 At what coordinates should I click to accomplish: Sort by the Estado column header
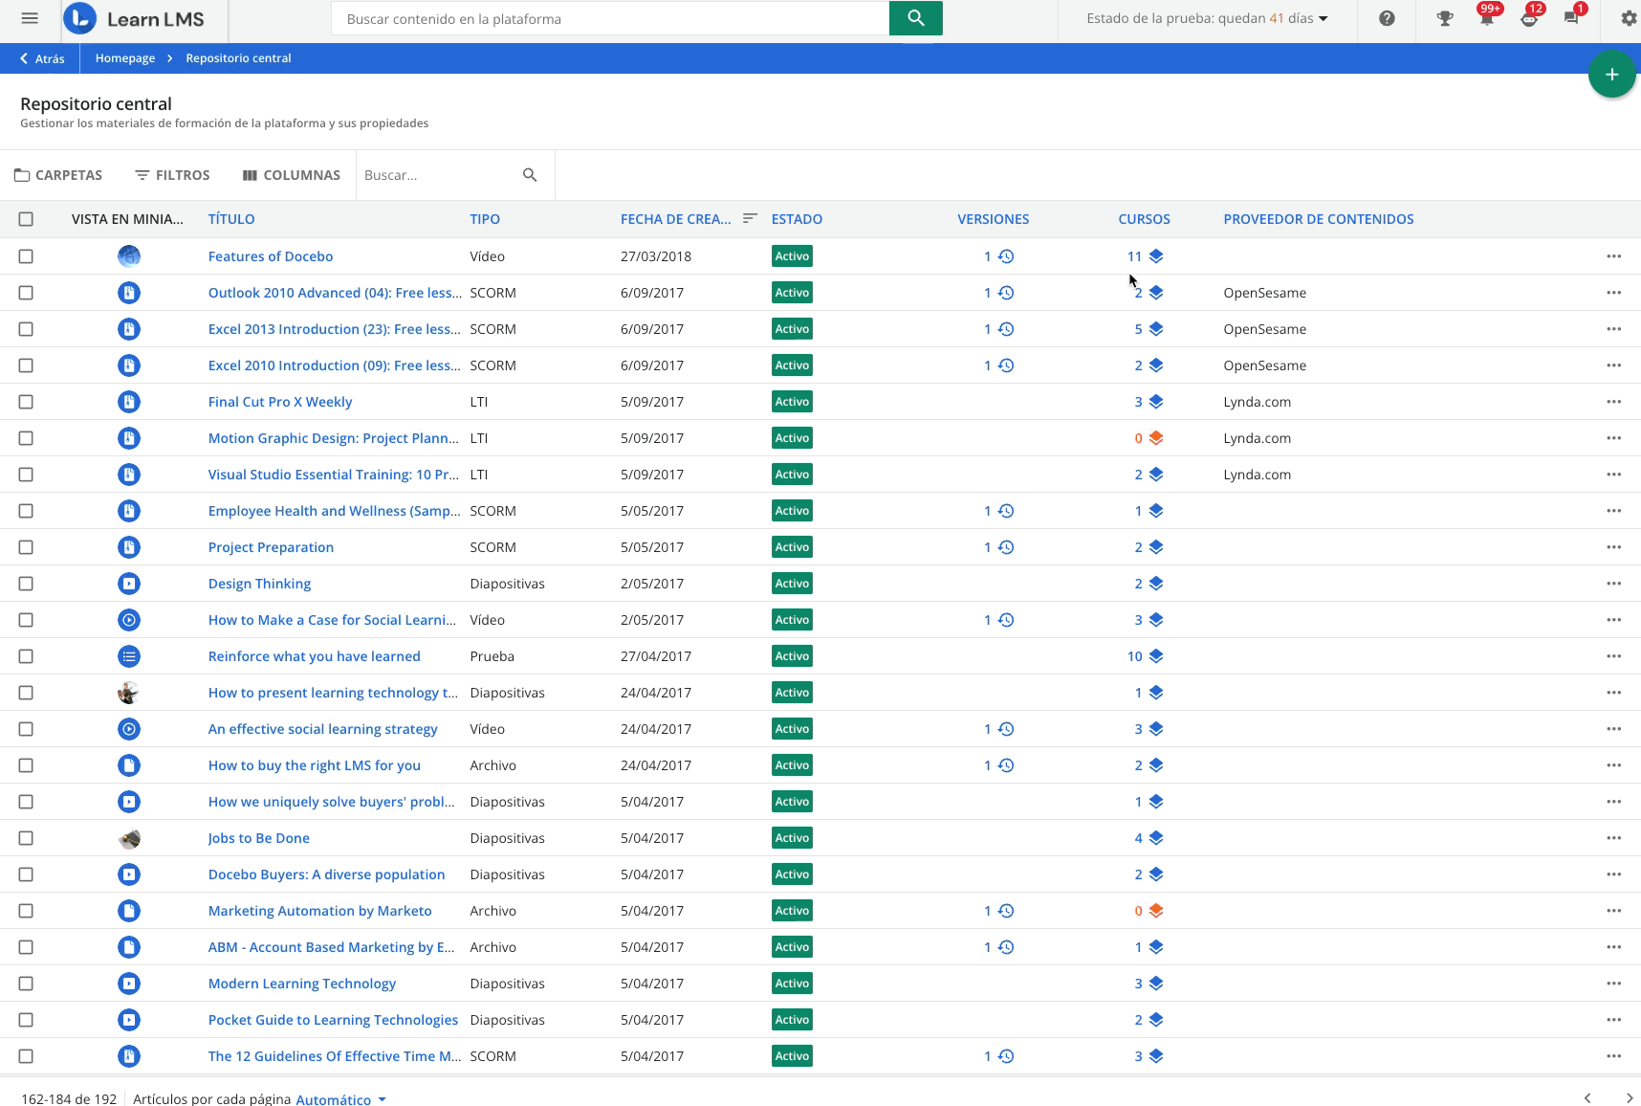[797, 219]
